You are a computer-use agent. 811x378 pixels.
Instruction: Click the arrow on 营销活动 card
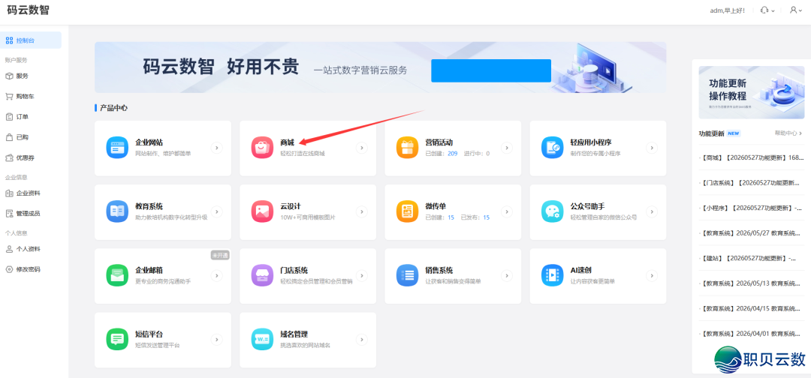(507, 148)
